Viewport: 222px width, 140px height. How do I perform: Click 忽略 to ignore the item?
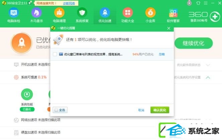tap(162, 54)
